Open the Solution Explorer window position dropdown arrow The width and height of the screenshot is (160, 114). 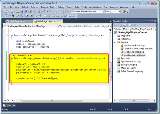[x=149, y=21]
